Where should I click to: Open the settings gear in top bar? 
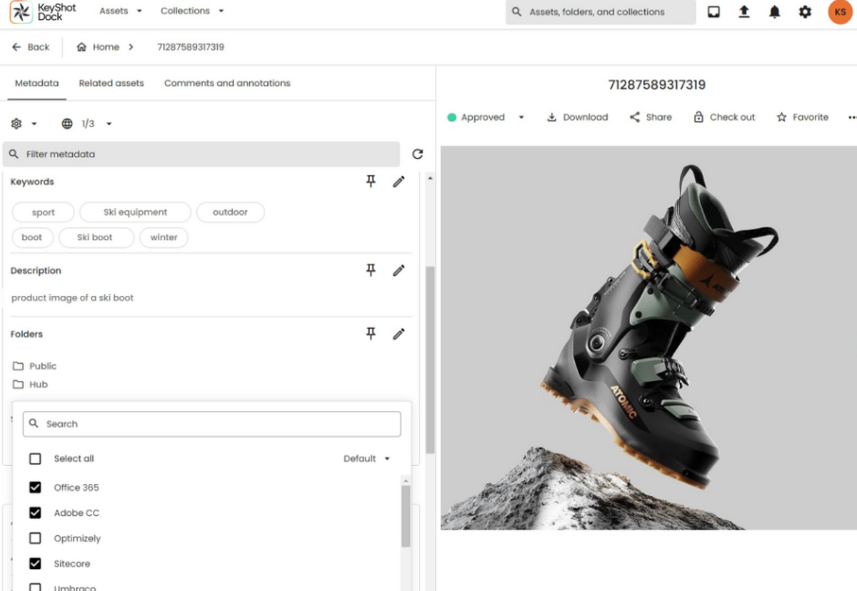(805, 11)
